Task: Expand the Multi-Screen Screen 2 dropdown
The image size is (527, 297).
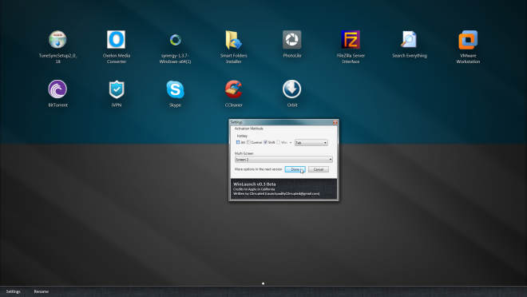Action: pyautogui.click(x=283, y=159)
